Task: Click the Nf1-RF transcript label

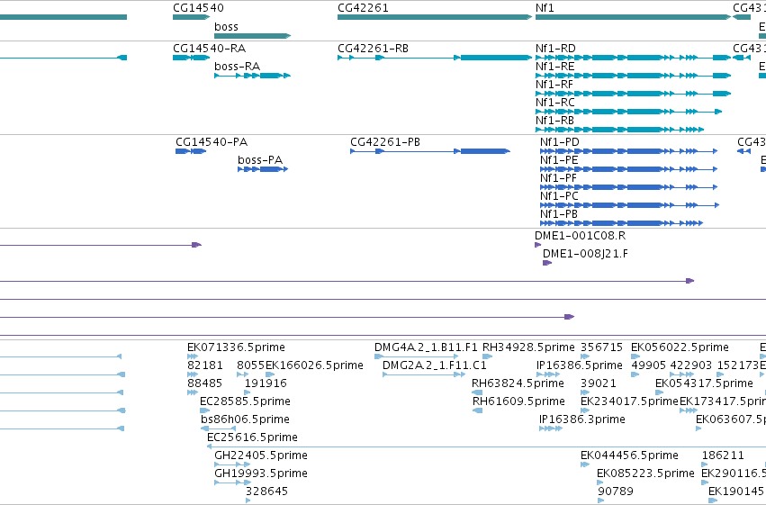Action: click(554, 85)
